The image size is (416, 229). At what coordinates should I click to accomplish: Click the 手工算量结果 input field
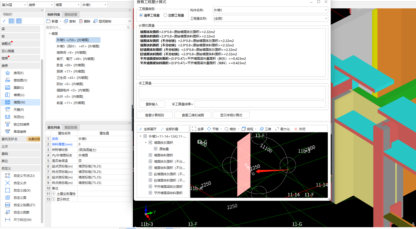click(x=260, y=104)
